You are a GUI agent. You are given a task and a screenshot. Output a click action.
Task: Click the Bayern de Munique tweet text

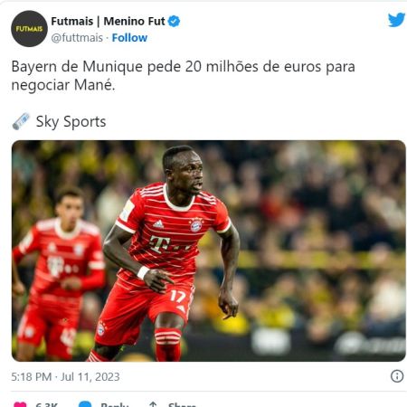[x=183, y=75]
